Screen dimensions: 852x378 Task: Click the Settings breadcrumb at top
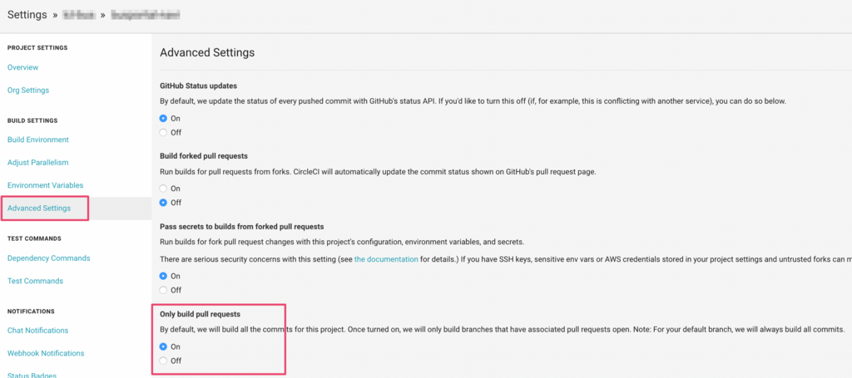pos(27,15)
